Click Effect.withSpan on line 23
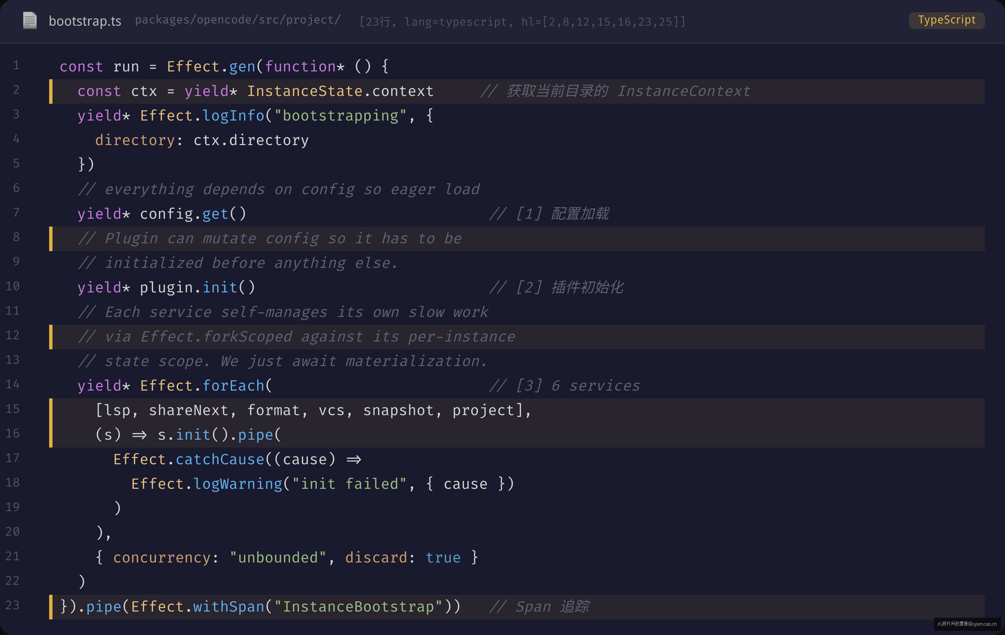The height and width of the screenshot is (635, 1005). click(198, 607)
